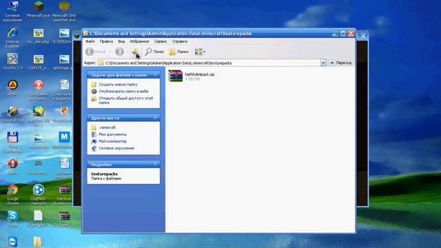Select the Skype desktop shortcut
Image resolution: width=441 pixels, height=248 pixels.
click(12, 219)
